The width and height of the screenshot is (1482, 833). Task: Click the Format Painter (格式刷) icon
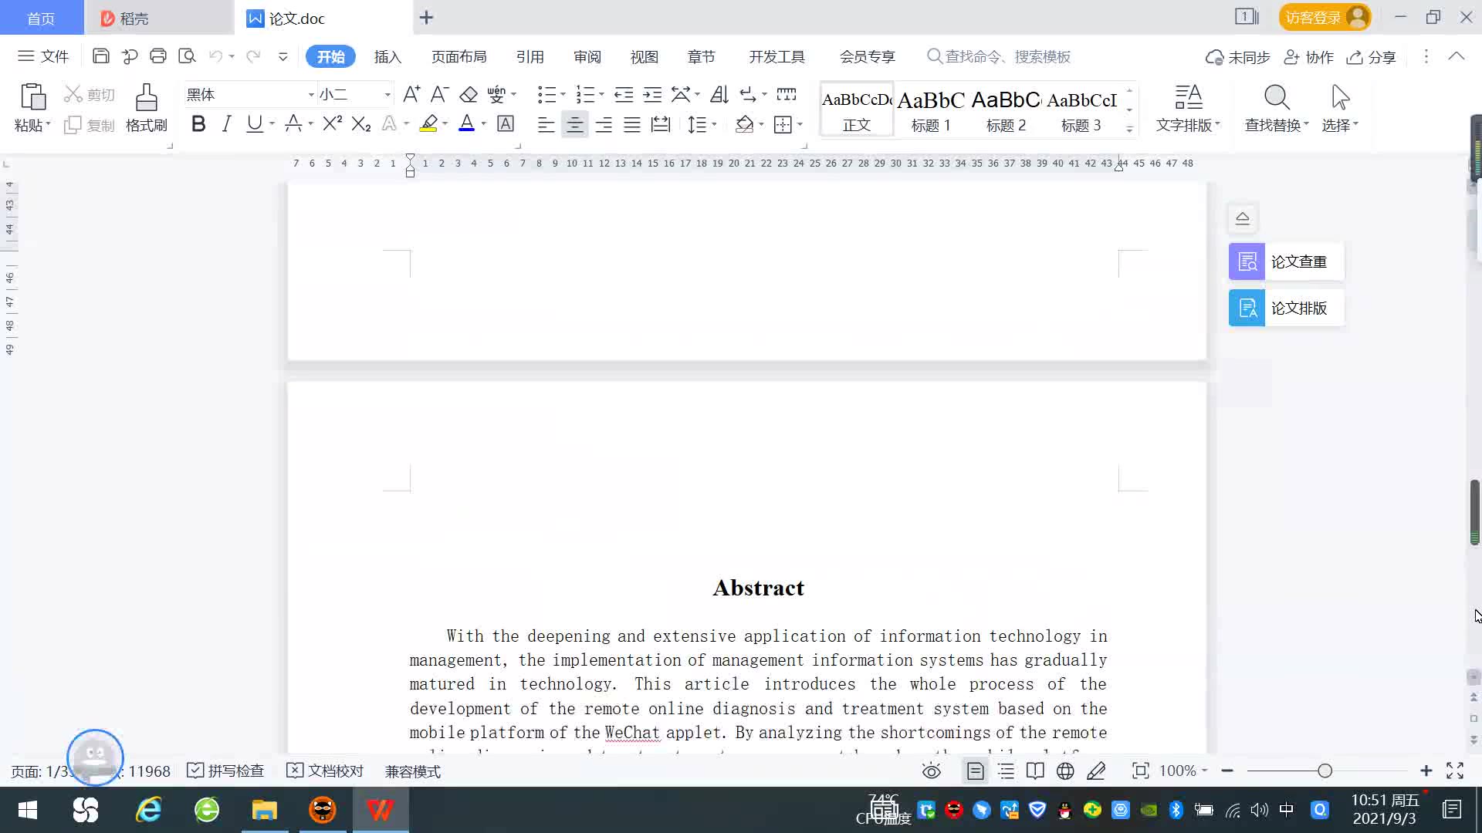coord(146,99)
